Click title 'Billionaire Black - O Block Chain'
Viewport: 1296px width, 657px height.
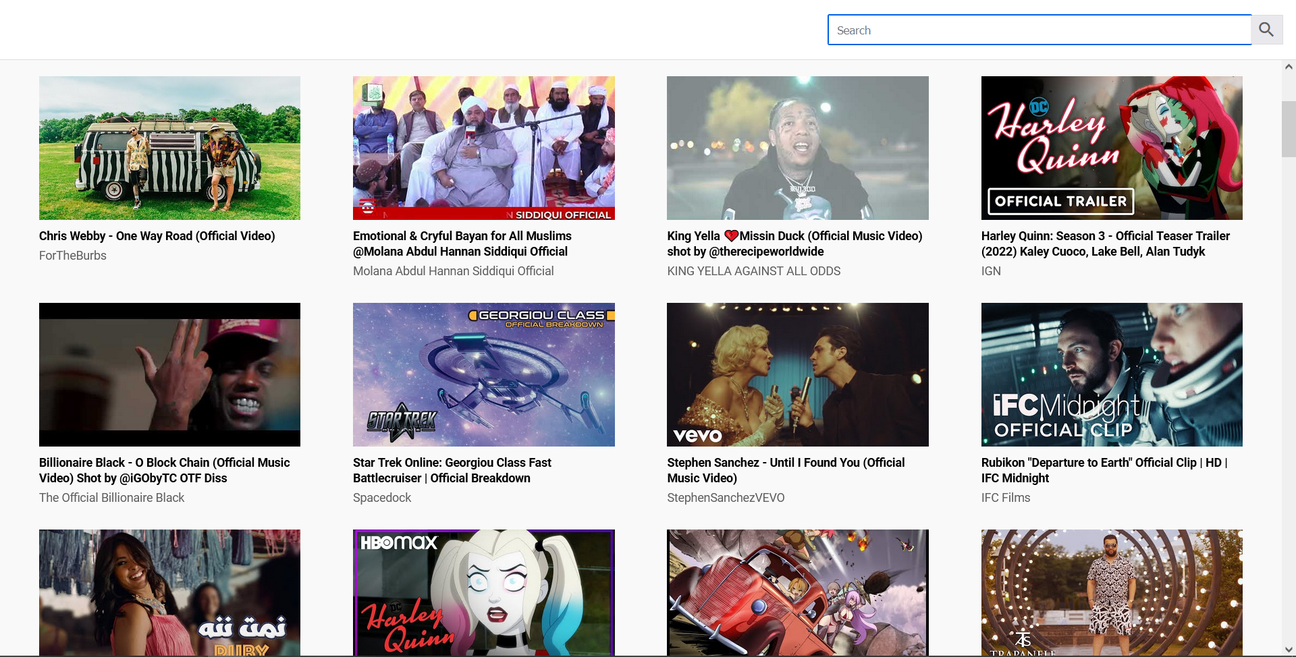pos(165,470)
